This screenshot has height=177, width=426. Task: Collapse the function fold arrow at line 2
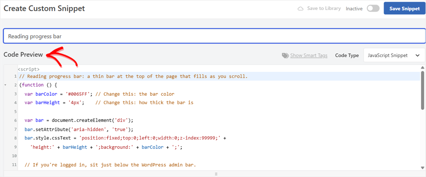click(x=5, y=85)
